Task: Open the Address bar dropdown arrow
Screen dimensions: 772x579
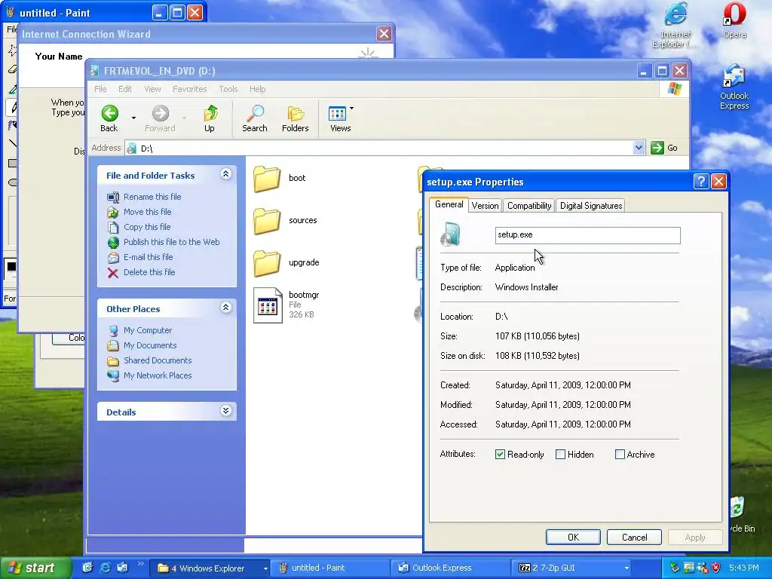Action: click(x=639, y=148)
